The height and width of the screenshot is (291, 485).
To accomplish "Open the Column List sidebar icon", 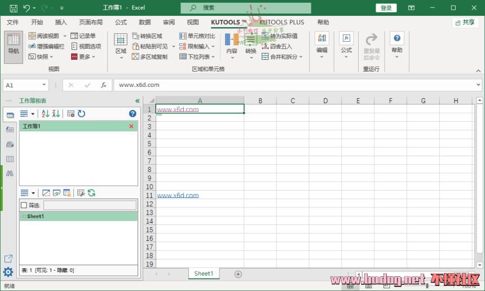I will click(10, 159).
